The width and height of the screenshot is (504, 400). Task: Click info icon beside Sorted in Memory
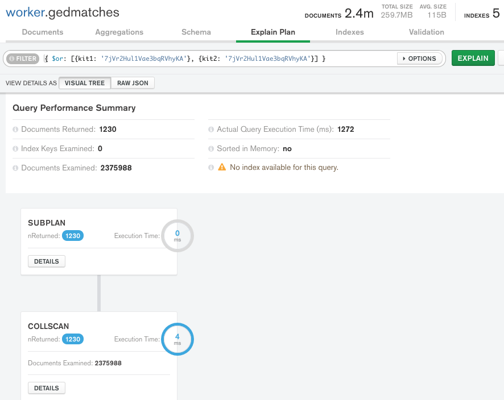click(211, 149)
